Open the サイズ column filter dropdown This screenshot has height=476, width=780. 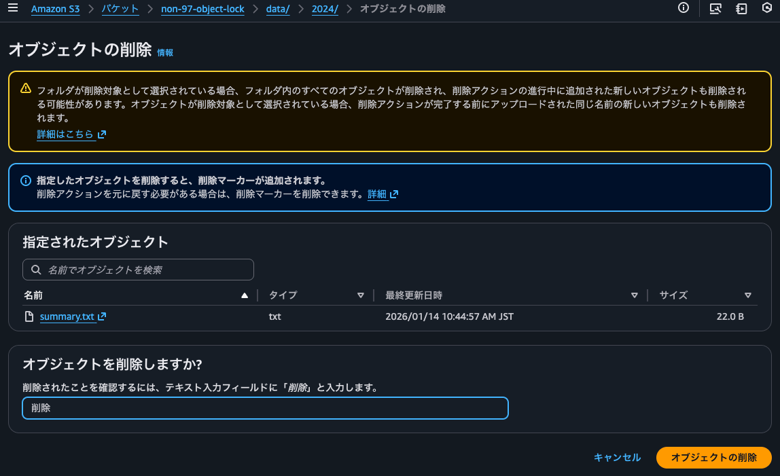click(748, 295)
